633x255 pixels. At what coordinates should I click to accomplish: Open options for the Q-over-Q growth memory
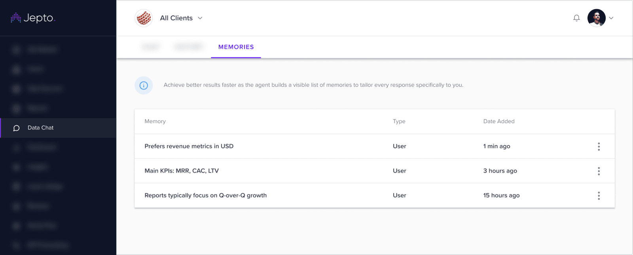tap(599, 196)
